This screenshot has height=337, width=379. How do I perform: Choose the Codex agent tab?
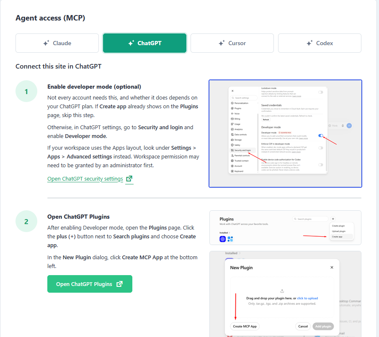[320, 43]
